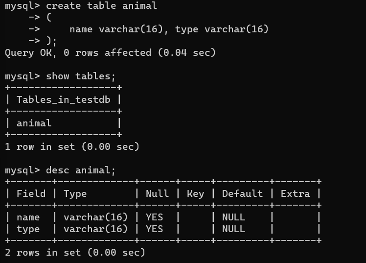Click the 'name' field cell in the table
366x263 pixels.
point(28,217)
